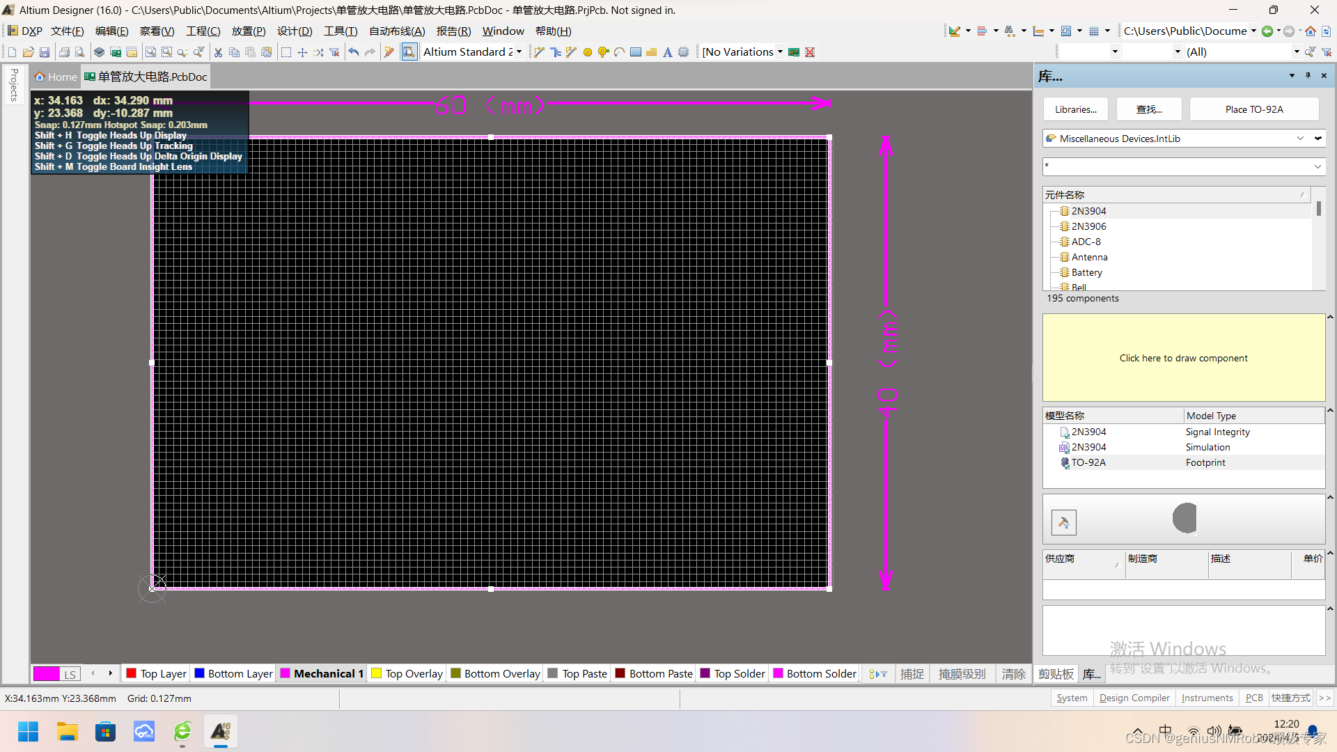Screen dimensions: 1337x752
Task: Toggle the LS layer set button
Action: coord(70,674)
